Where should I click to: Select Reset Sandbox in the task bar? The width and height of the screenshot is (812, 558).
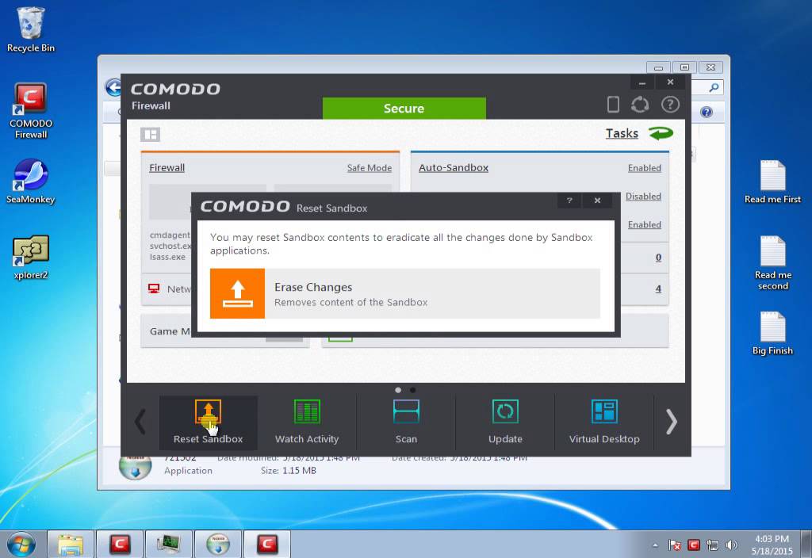(209, 422)
